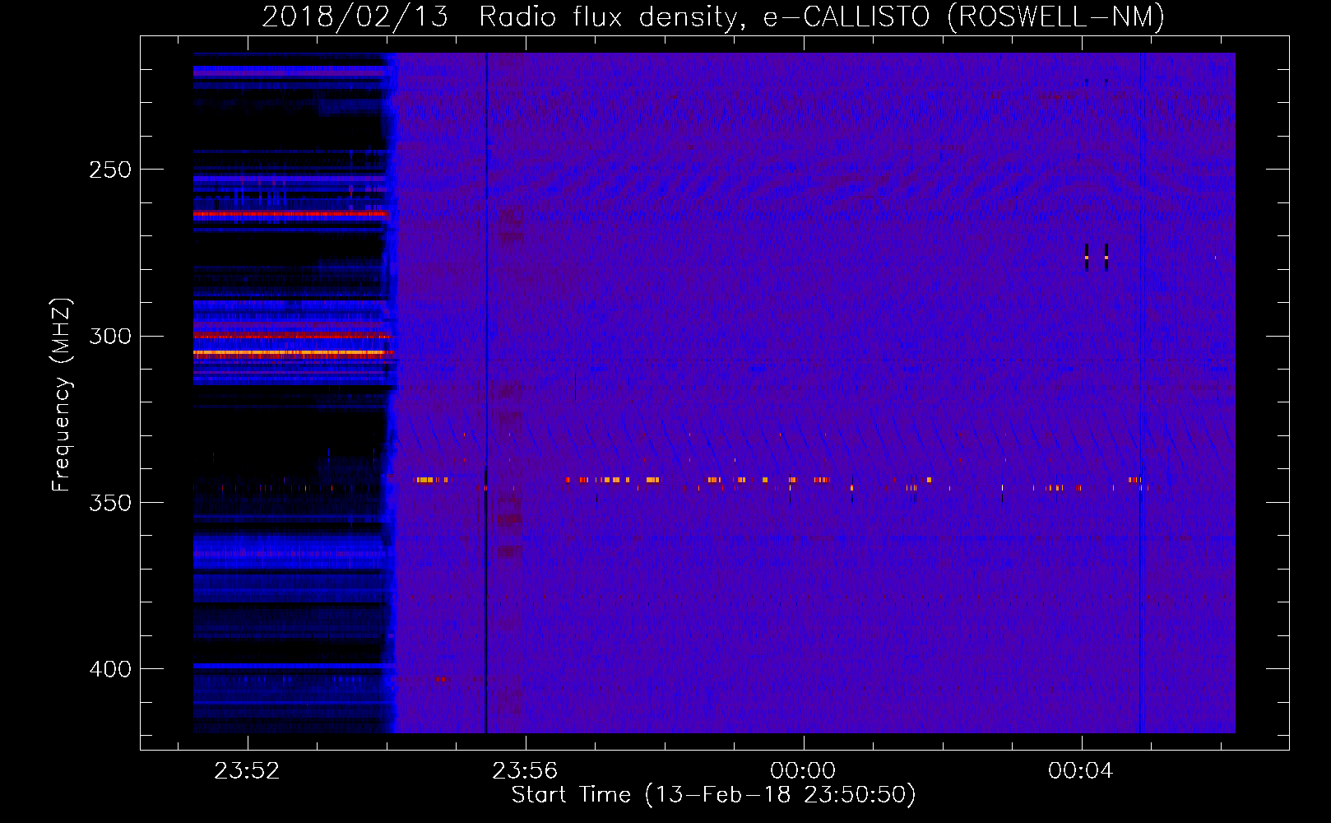The width and height of the screenshot is (1331, 823).
Task: Click the 23:52 time tick label
Action: tap(247, 771)
